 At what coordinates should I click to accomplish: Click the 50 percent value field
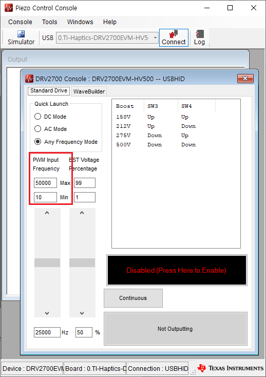pos(84,332)
